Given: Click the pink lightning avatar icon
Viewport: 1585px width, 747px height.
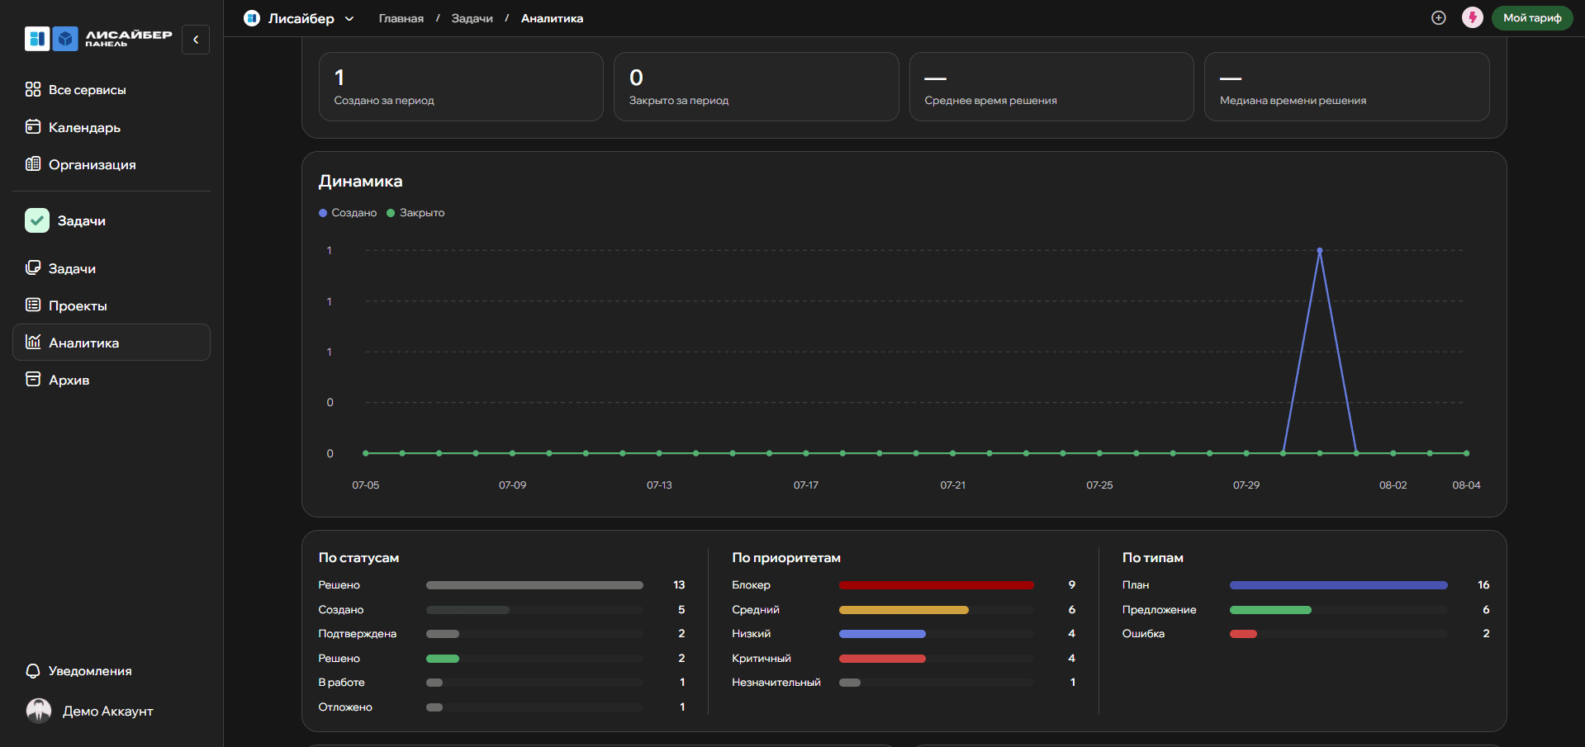Looking at the screenshot, I should point(1472,18).
